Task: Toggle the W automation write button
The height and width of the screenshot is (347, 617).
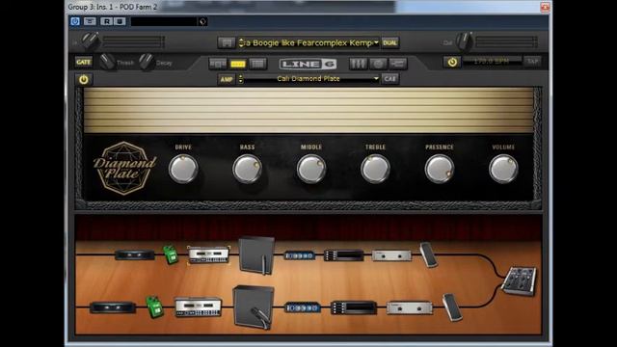Action: 120,21
